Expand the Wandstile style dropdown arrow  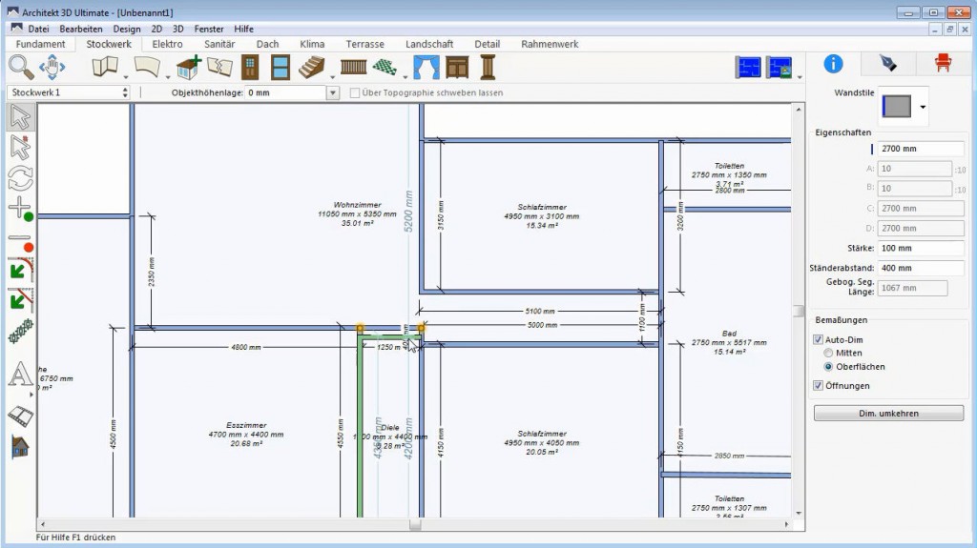(x=923, y=107)
